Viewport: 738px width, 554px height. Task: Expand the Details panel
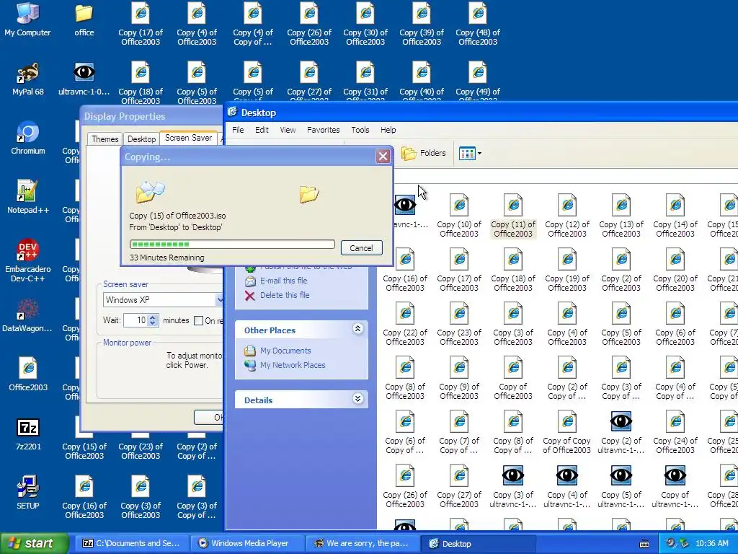(x=357, y=399)
